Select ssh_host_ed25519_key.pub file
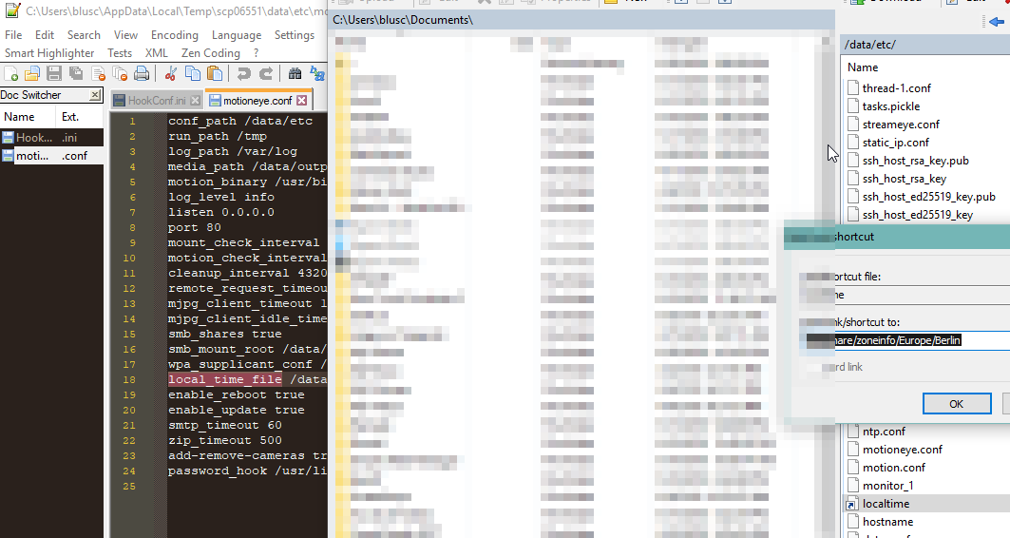 point(928,197)
